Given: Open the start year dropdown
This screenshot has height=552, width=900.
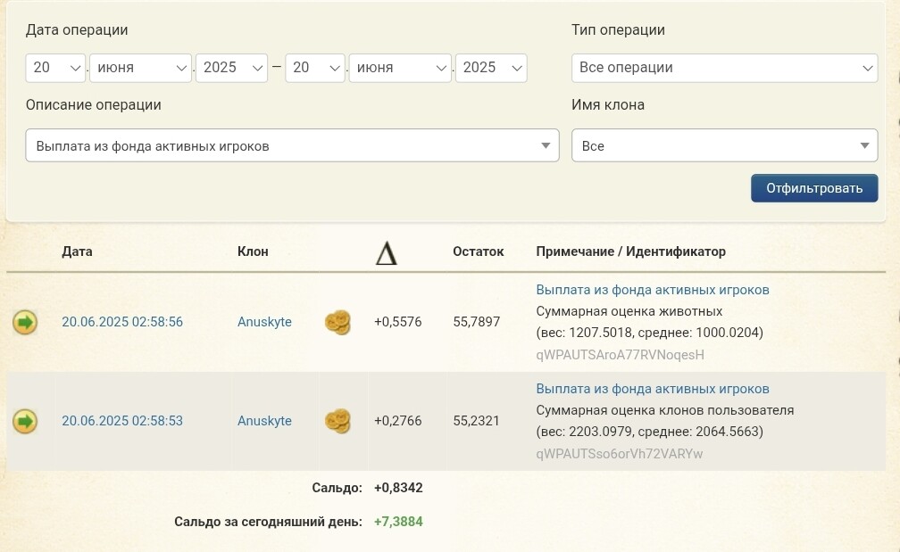Looking at the screenshot, I should coord(231,68).
